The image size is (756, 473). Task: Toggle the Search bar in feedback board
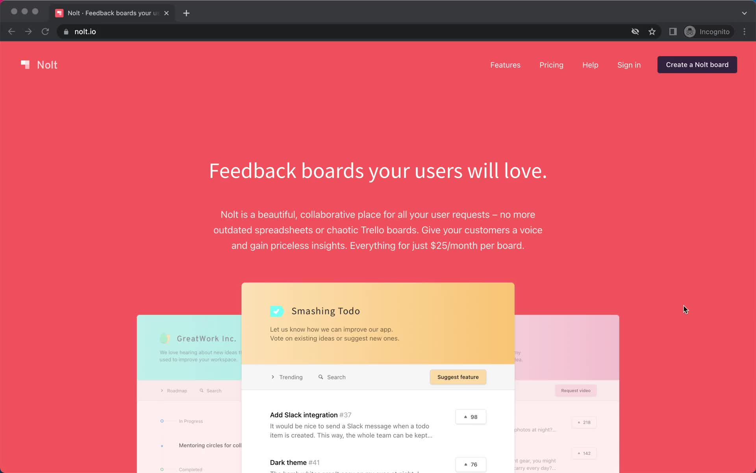pyautogui.click(x=333, y=377)
